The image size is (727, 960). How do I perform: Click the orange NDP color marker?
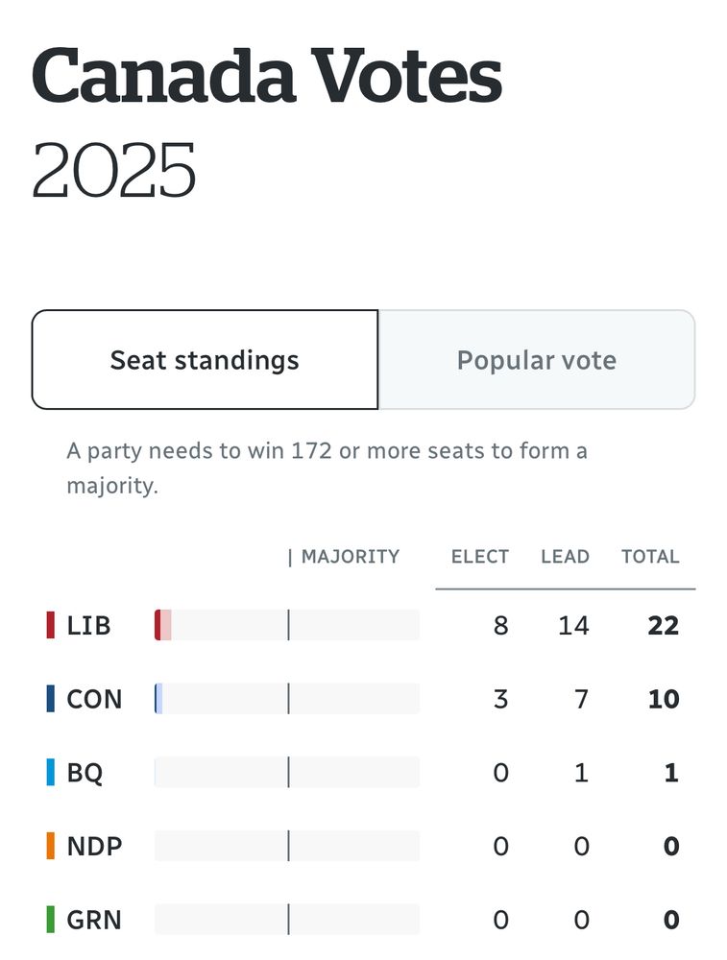(50, 846)
